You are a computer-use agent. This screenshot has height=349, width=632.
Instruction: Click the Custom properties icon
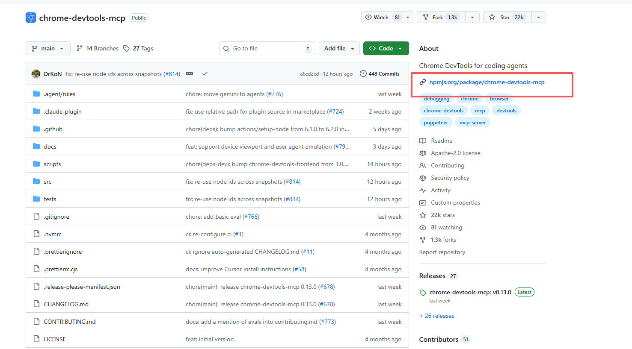[423, 202]
